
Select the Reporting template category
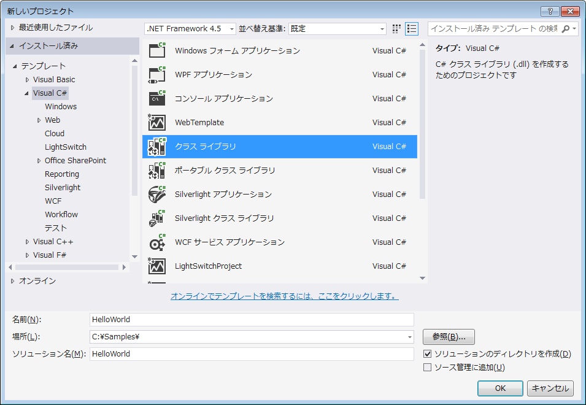[x=61, y=174]
